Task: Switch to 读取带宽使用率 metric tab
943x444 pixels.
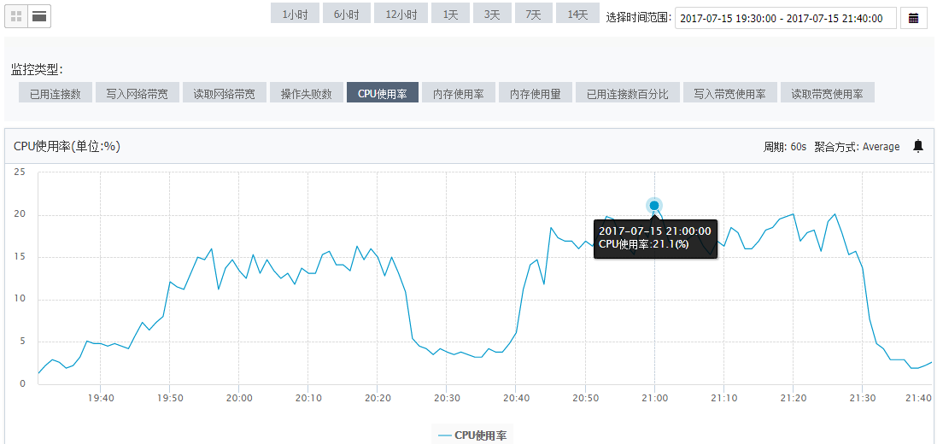Action: coord(826,94)
